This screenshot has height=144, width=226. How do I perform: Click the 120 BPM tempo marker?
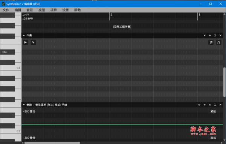(28, 18)
